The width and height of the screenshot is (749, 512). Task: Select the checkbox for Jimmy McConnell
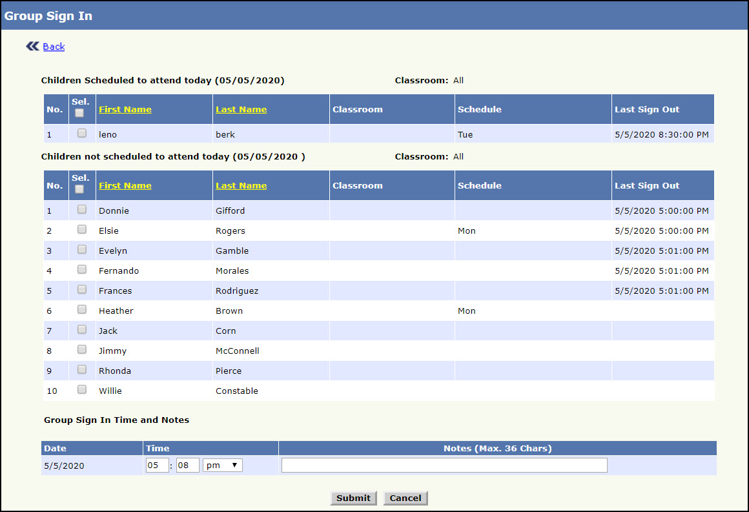[x=82, y=349]
